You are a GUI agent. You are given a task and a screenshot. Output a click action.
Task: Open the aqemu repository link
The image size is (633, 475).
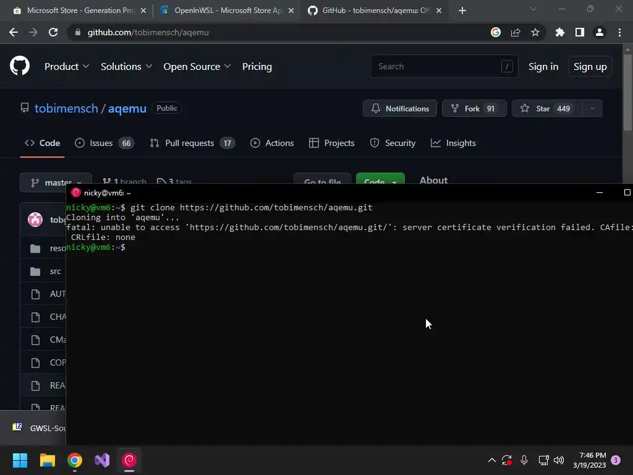pyautogui.click(x=127, y=108)
